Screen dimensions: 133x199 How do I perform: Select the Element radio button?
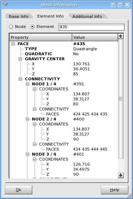click(x=32, y=27)
